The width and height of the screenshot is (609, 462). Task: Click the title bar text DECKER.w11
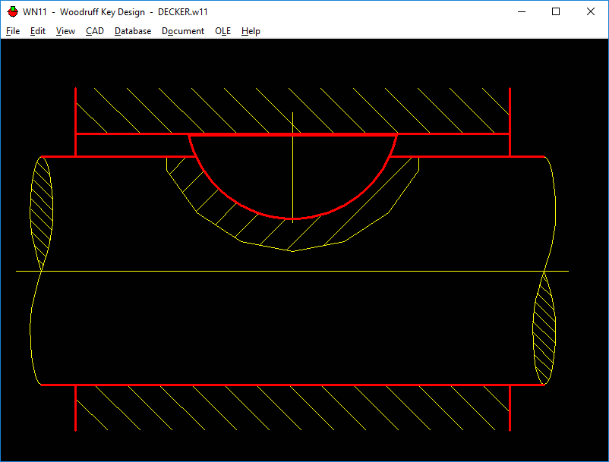(183, 11)
